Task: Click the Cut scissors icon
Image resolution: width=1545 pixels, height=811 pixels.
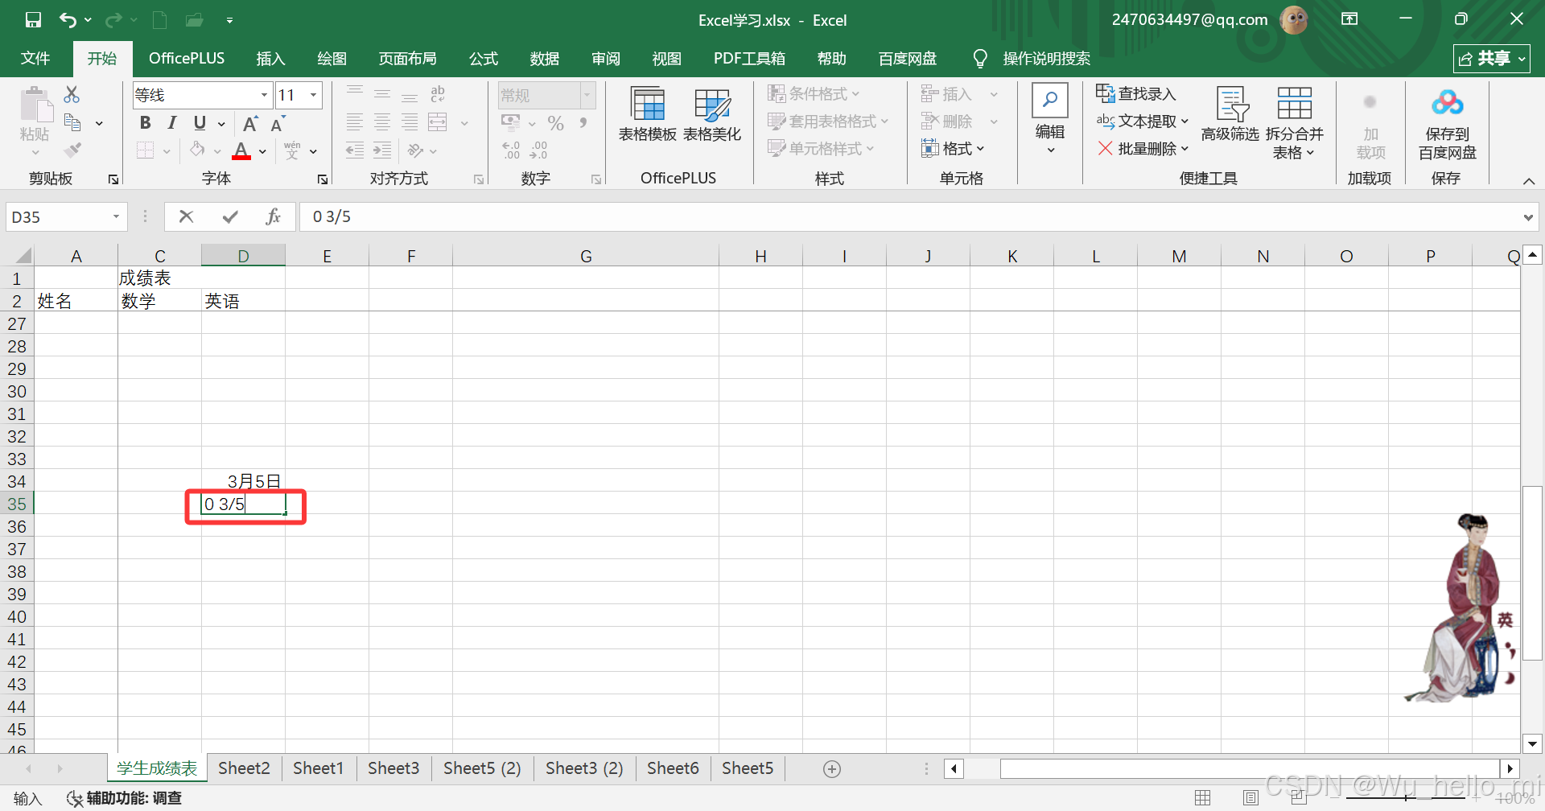Action: tap(72, 95)
